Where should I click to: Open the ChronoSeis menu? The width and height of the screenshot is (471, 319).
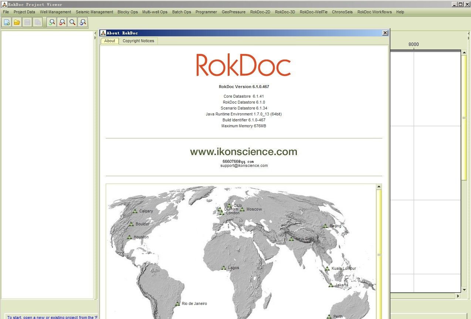click(x=342, y=12)
